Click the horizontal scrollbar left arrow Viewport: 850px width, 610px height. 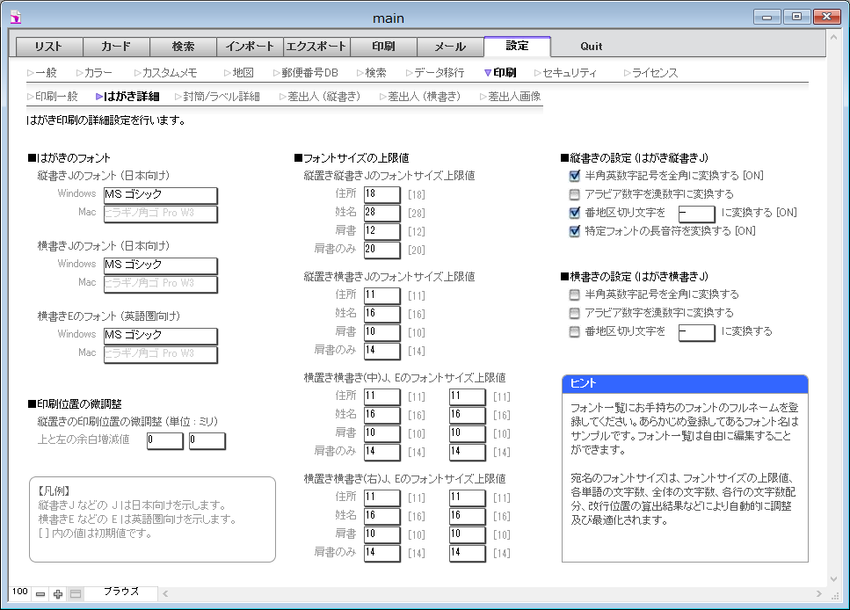click(165, 594)
